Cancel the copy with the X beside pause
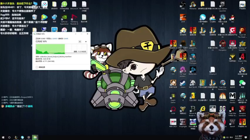The height and width of the screenshot is (140, 250). [x=86, y=42]
